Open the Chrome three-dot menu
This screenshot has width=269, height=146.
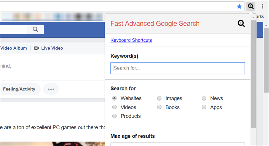[263, 6]
